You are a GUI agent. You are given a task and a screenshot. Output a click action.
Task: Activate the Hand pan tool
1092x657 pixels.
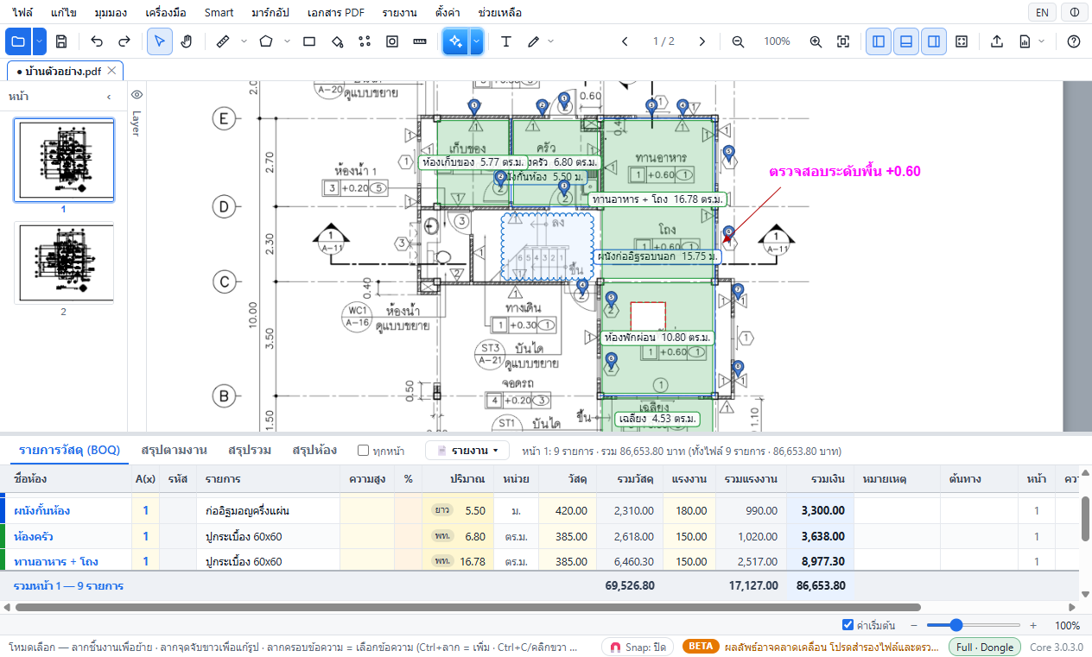click(186, 41)
